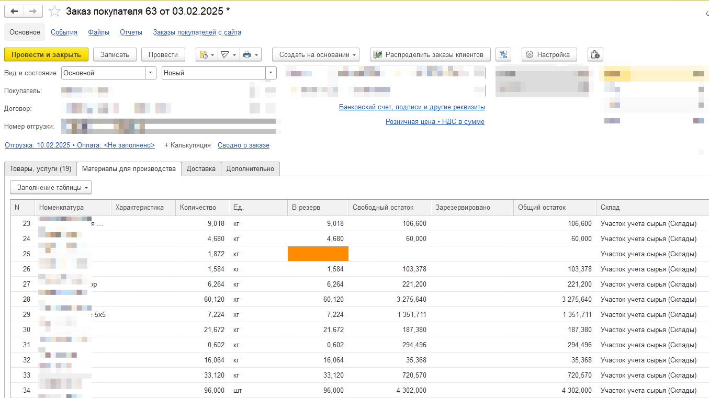Go to the Файлы section
The height and width of the screenshot is (398, 709).
pyautogui.click(x=98, y=32)
